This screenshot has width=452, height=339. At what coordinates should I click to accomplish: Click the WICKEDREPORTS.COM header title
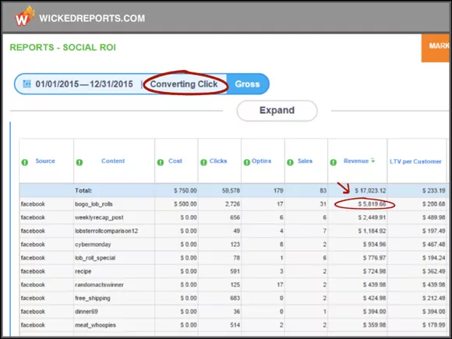(92, 18)
